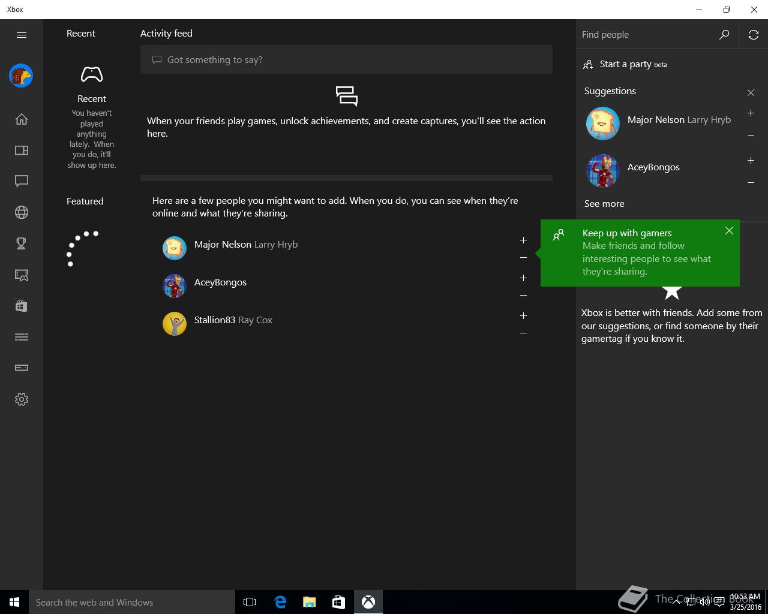This screenshot has width=768, height=614.
Task: Open Major Nelson avatar in Suggestions
Action: [x=602, y=124]
